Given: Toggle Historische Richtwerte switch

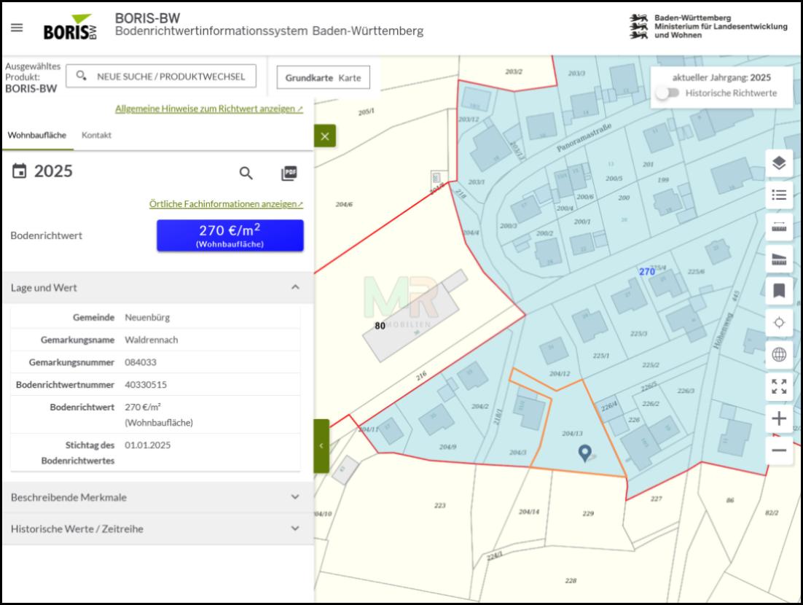Looking at the screenshot, I should point(667,93).
